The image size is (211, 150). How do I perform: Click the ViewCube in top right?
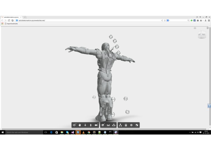[202, 35]
